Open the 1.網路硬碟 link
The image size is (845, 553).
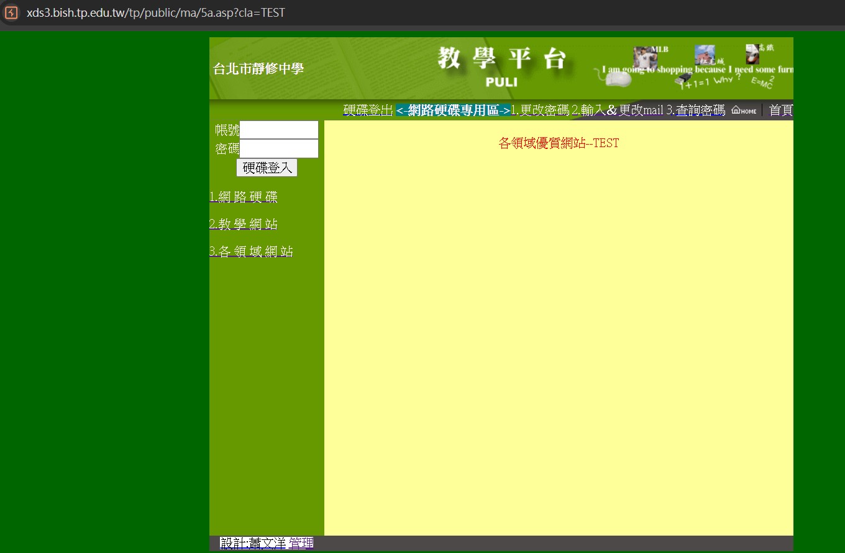point(244,197)
